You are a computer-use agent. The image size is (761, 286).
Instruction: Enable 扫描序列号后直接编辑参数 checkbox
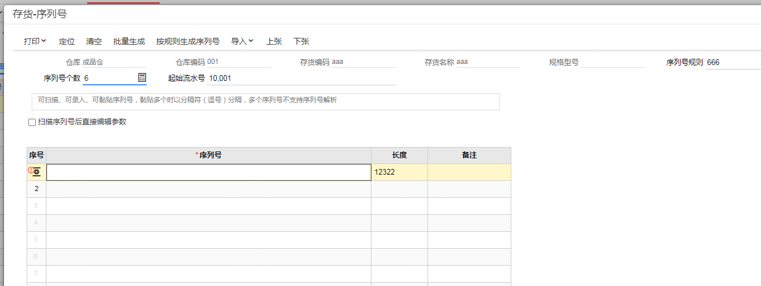click(32, 122)
